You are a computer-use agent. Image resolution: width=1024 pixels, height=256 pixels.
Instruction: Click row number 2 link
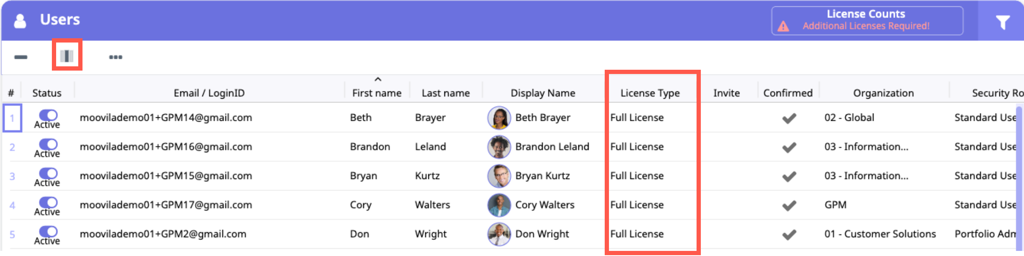[12, 147]
